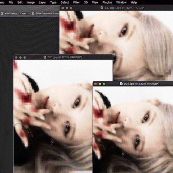Toggle the Auto-Select checkbox
Viewport: 173px width, 173px height.
2,13
